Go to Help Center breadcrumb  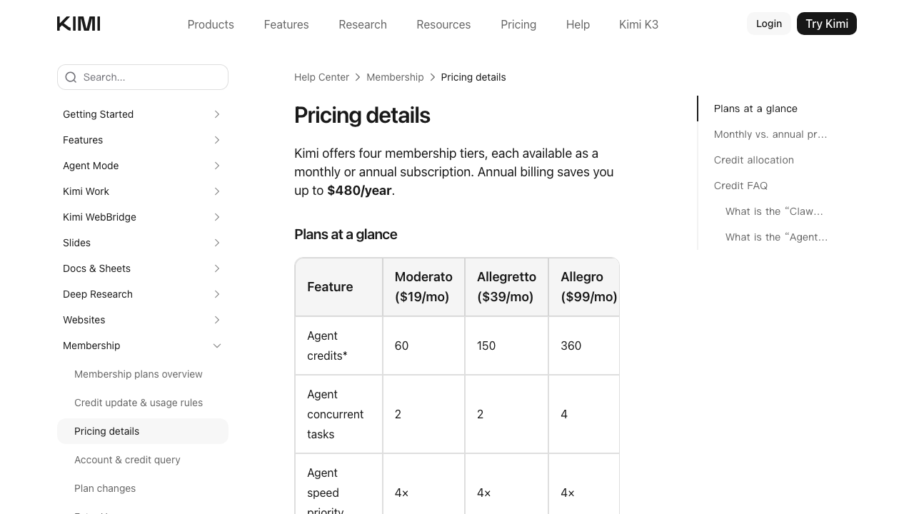[321, 77]
